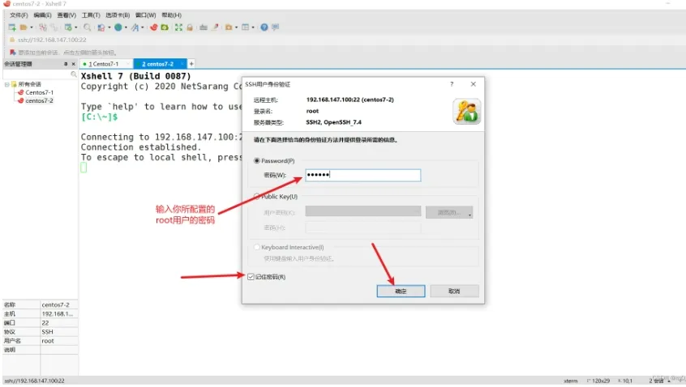Add a new tab with plus button
Viewport: 686px width, 387px height.
(191, 64)
